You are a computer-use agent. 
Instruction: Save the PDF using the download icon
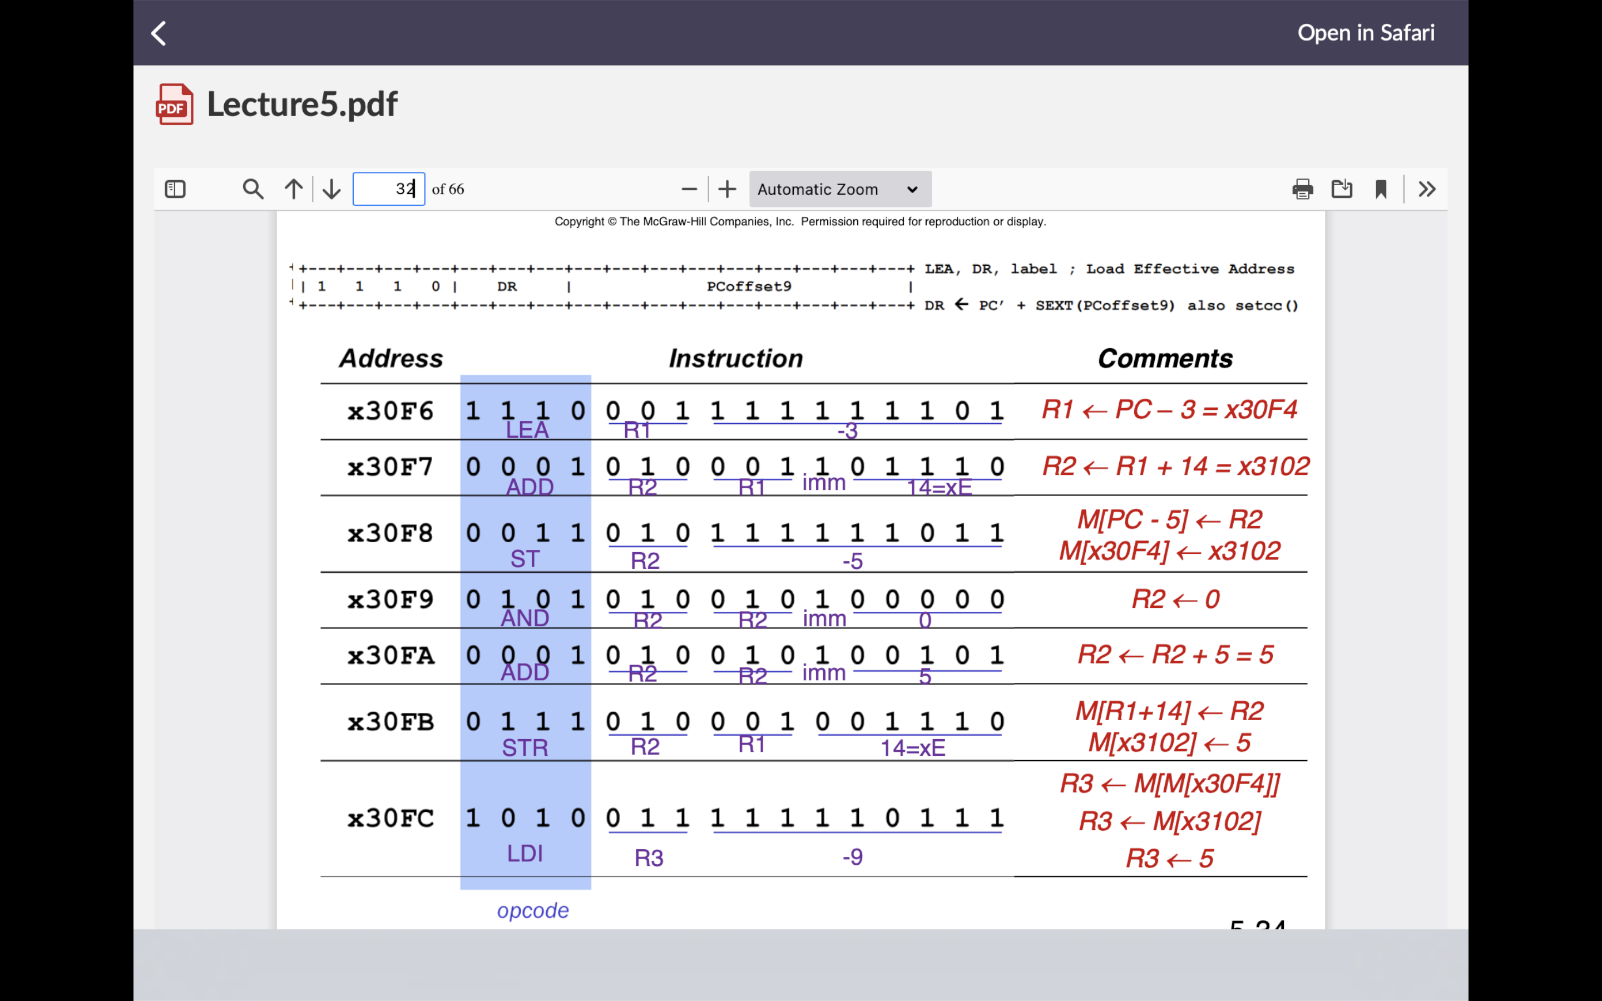tap(1342, 189)
